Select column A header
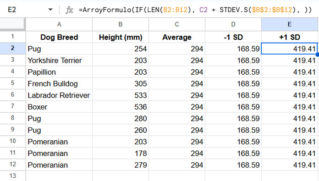Viewport: 319px width, 181px height. click(59, 24)
